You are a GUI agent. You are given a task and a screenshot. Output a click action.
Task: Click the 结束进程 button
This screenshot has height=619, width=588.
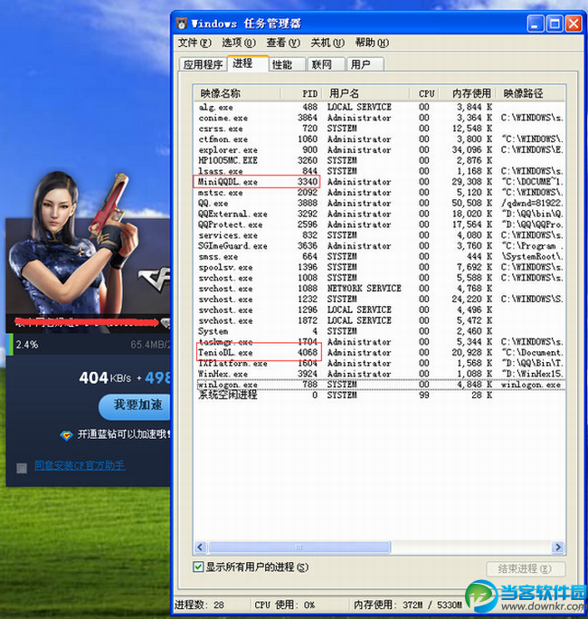click(x=525, y=568)
